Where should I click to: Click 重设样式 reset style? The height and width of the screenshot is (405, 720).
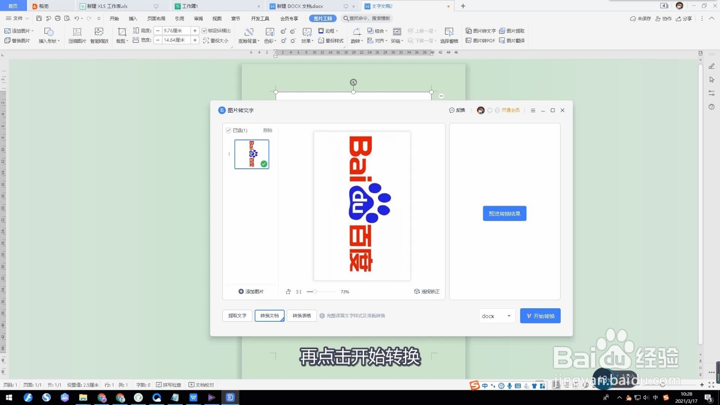coord(331,40)
